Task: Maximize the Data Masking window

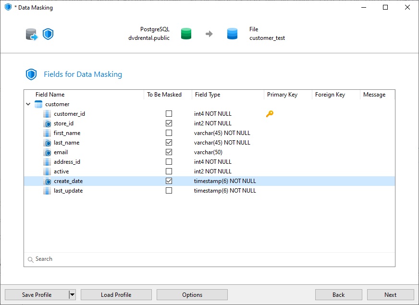Action: [385, 7]
